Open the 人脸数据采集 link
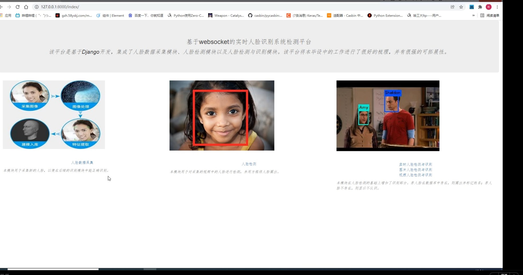This screenshot has height=275, width=523. coord(82,162)
